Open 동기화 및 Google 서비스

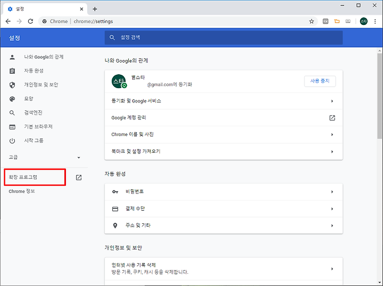223,101
